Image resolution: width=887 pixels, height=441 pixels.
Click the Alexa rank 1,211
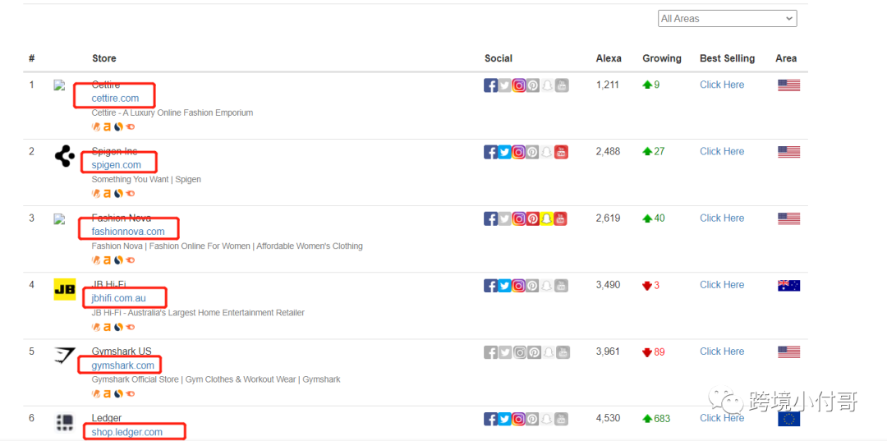click(x=608, y=85)
